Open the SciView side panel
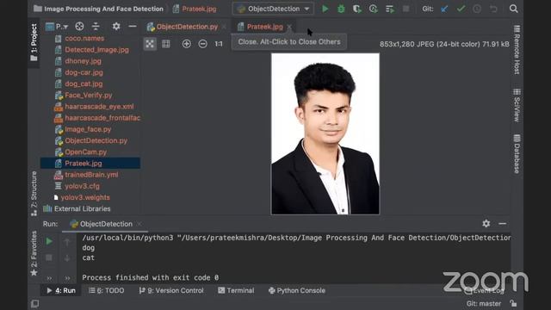This screenshot has height=310, width=551. click(x=517, y=105)
